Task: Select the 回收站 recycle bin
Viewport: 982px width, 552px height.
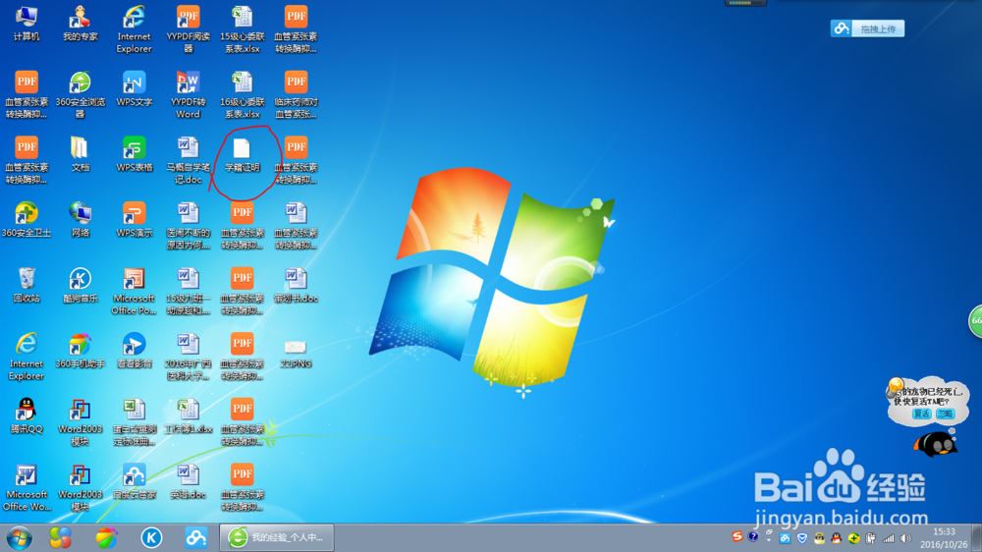Action: click(x=27, y=285)
